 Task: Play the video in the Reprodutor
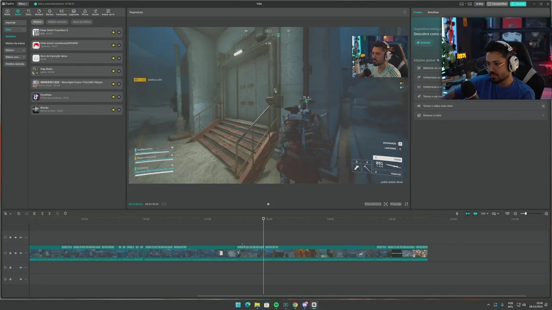click(268, 204)
